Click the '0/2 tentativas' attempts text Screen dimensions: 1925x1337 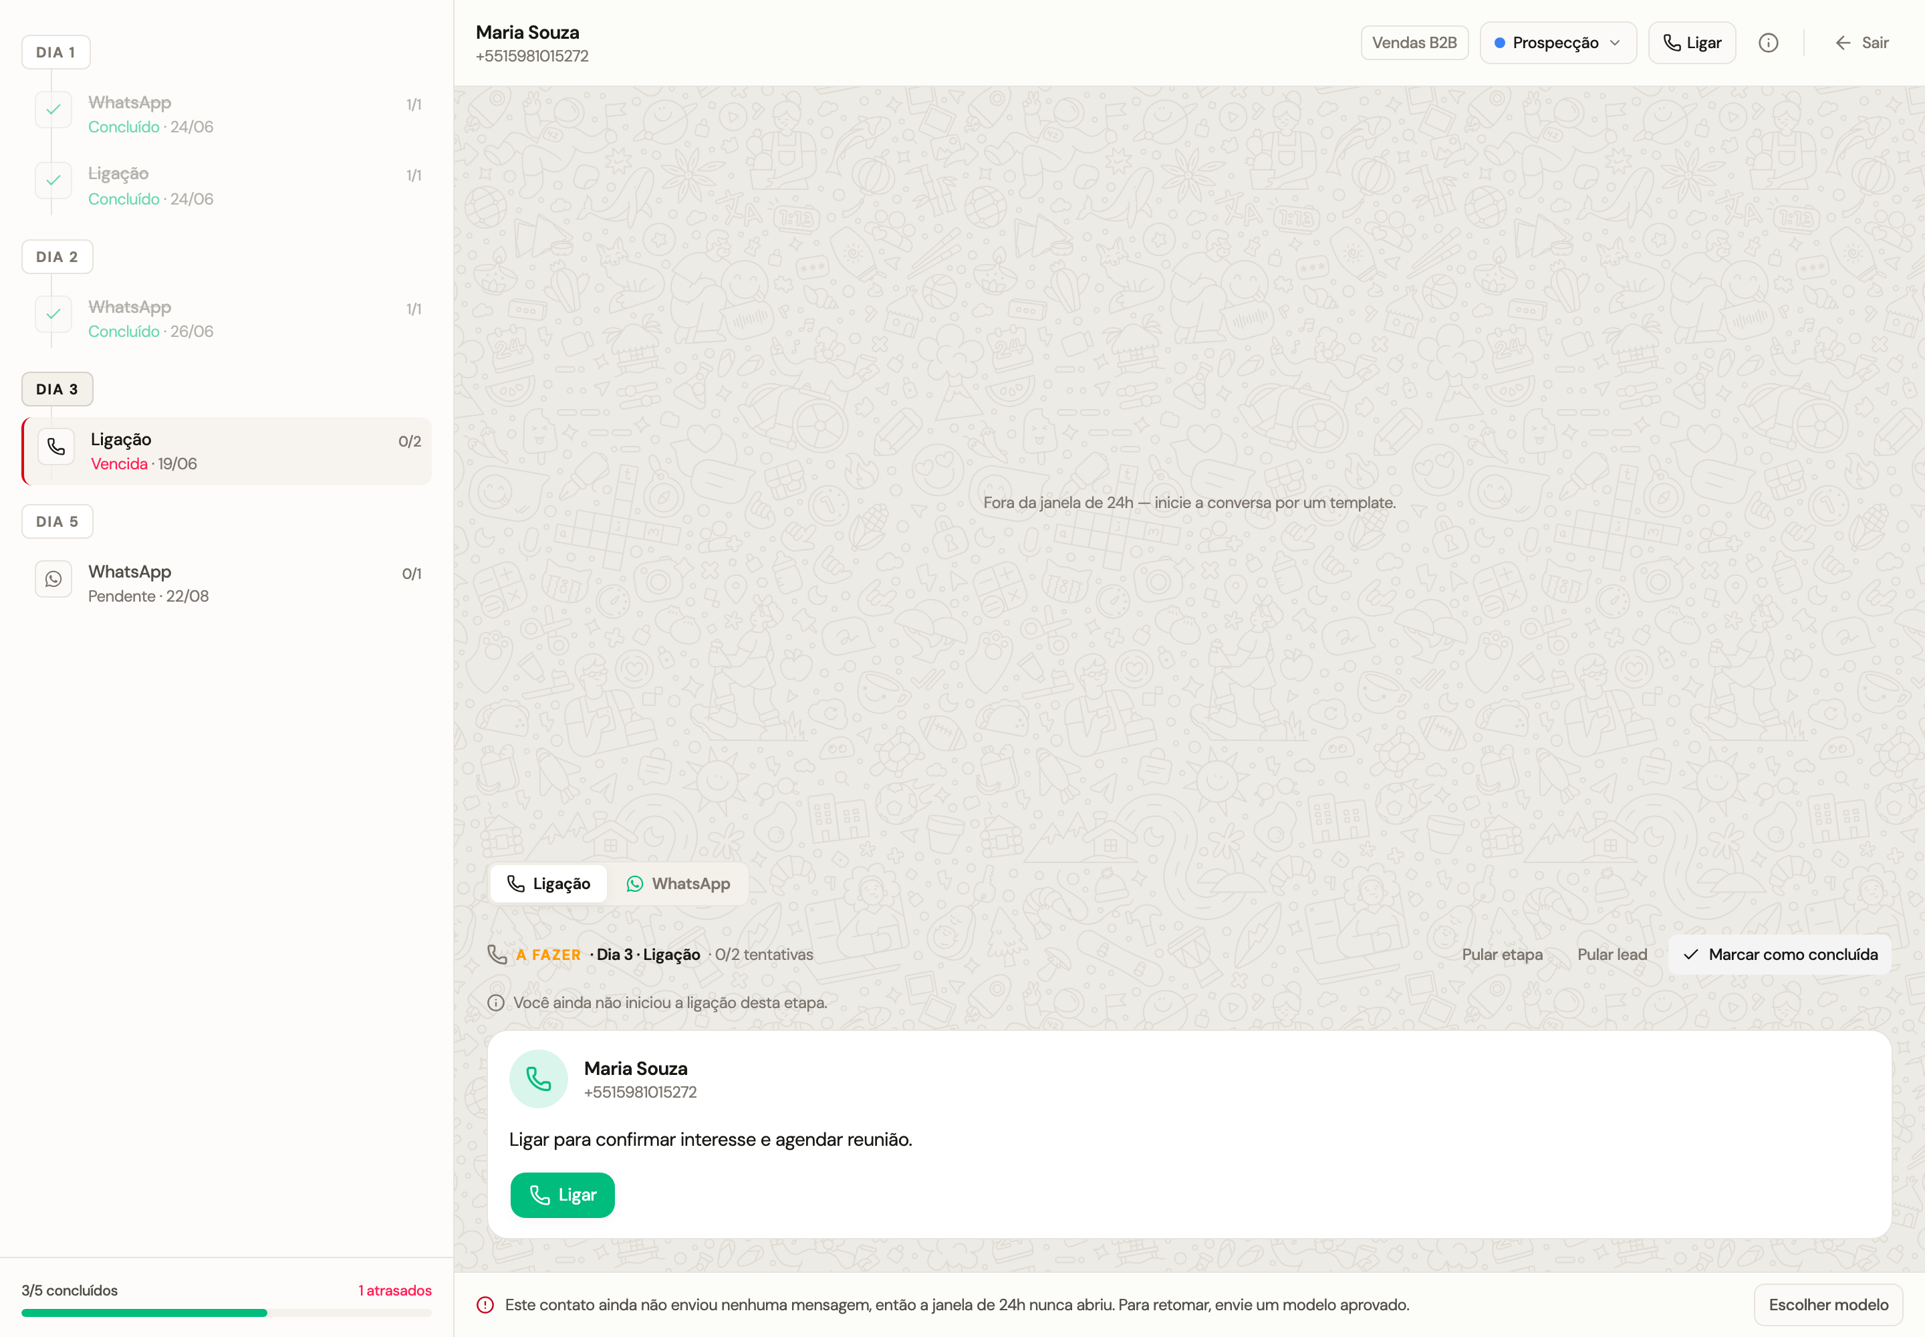pyautogui.click(x=763, y=954)
